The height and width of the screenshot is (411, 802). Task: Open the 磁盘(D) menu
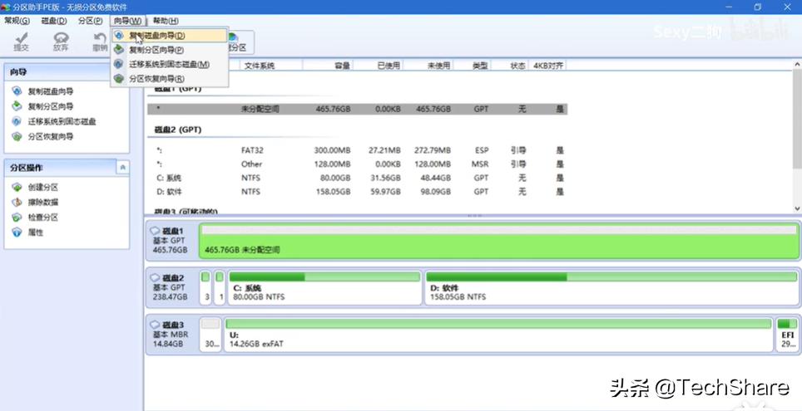[x=54, y=21]
